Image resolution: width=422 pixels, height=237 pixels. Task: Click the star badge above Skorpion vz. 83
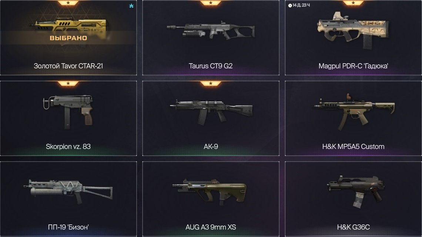pyautogui.click(x=68, y=83)
